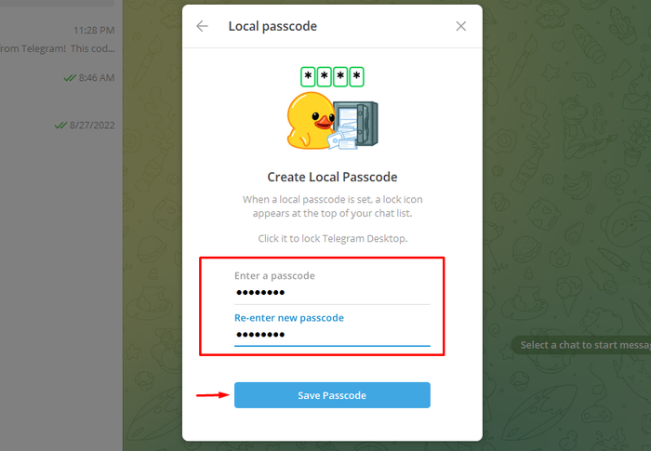Click the double-check mark next to 8:46 AM
Screen dimensions: 651x451
click(70, 78)
